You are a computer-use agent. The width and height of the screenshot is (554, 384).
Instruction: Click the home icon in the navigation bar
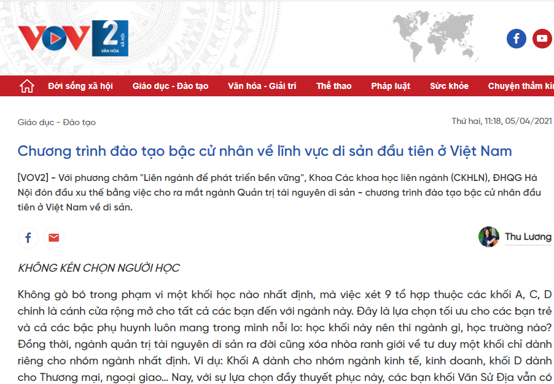pos(25,86)
